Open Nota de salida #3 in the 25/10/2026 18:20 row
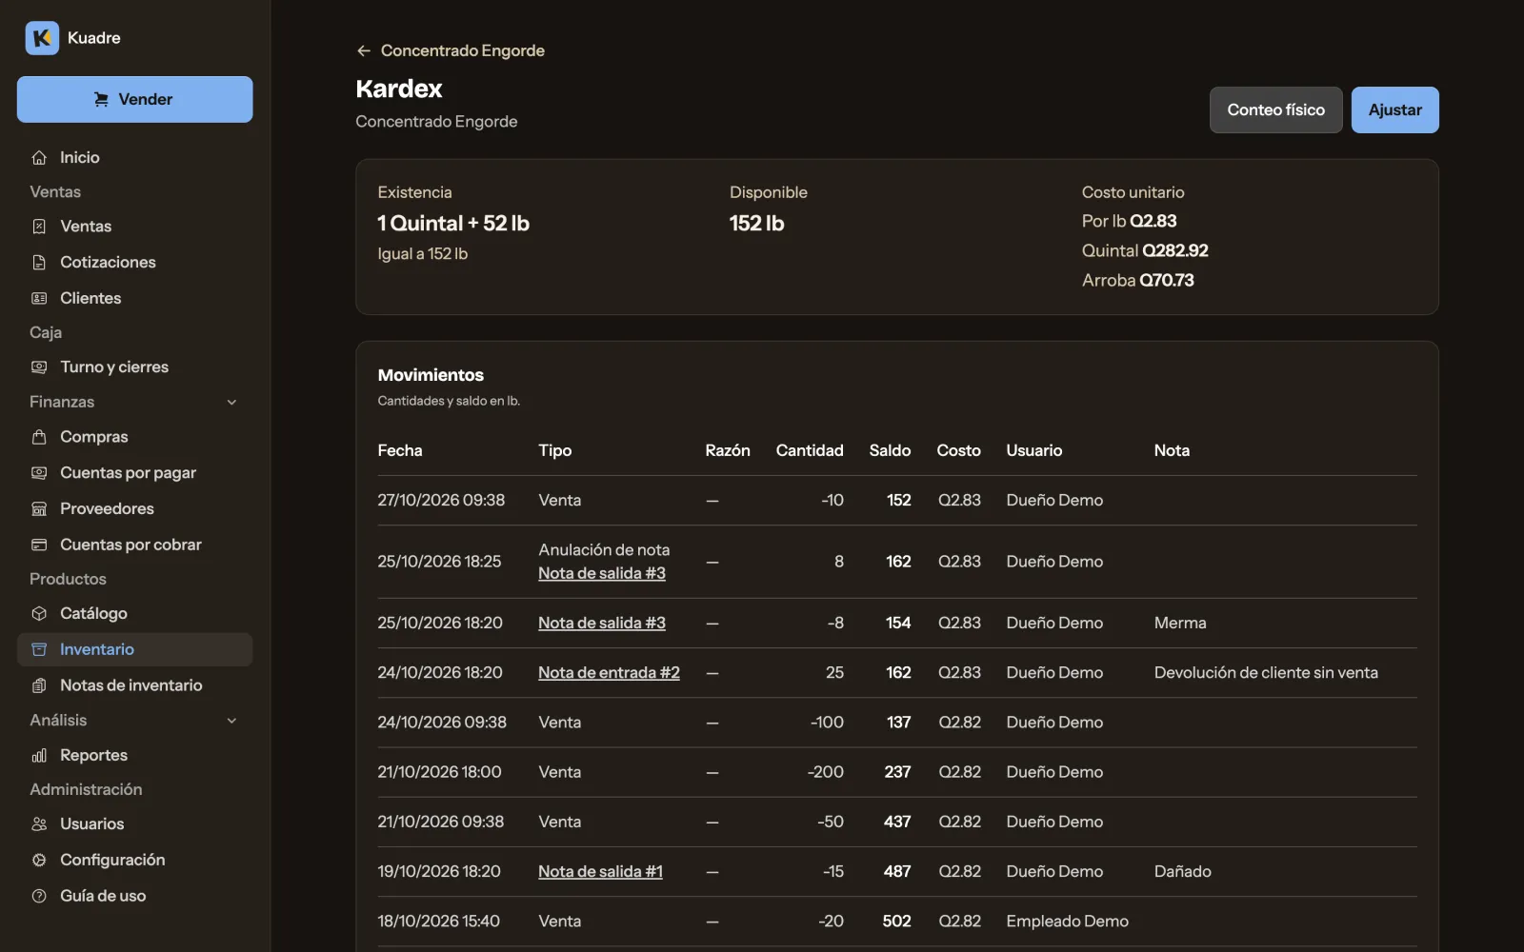The width and height of the screenshot is (1524, 952). point(602,624)
